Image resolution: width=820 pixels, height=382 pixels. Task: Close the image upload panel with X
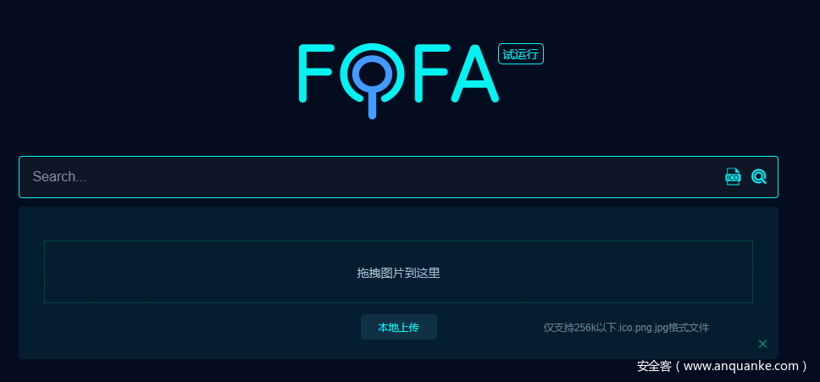[762, 344]
